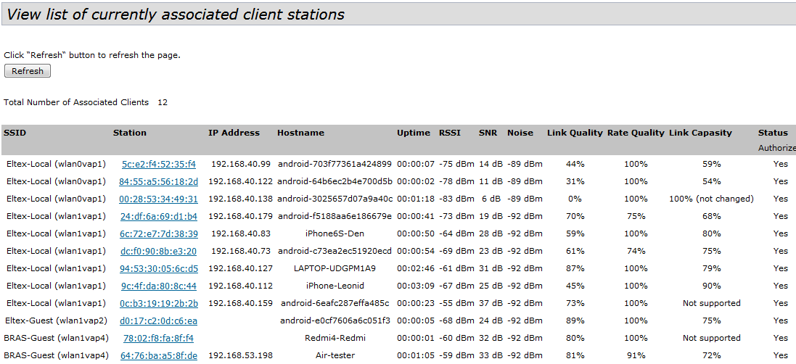Open Eltex-Guest station d0:17:c2:0d:c6:ea
796x364 pixels.
tap(158, 320)
